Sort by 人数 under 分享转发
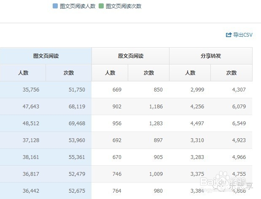 [x=190, y=73]
